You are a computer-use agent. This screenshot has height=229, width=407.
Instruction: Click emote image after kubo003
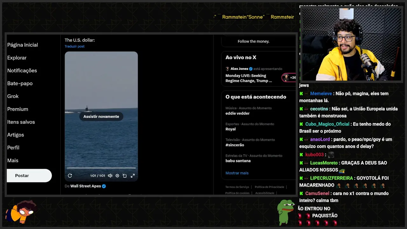click(x=331, y=155)
